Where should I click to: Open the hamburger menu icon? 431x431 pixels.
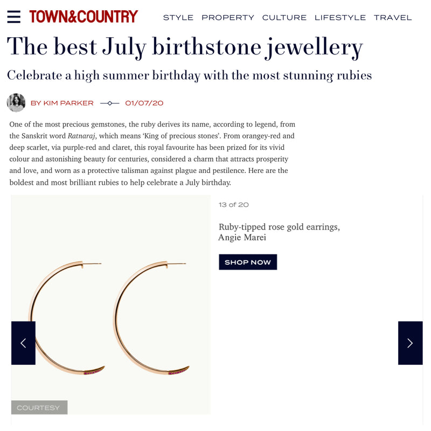(14, 17)
